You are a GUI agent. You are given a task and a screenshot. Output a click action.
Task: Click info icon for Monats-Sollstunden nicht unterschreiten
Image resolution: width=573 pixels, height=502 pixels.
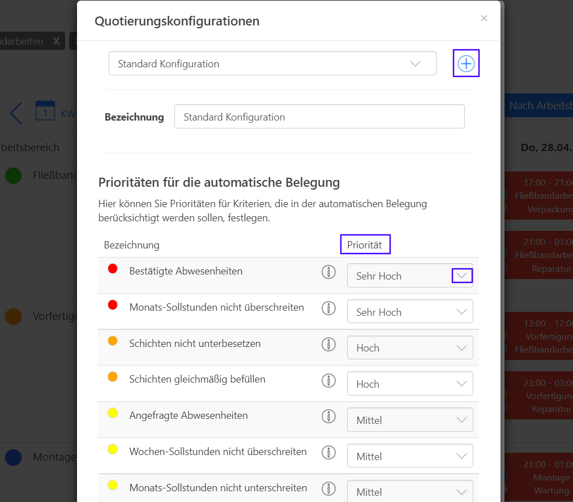[328, 489]
